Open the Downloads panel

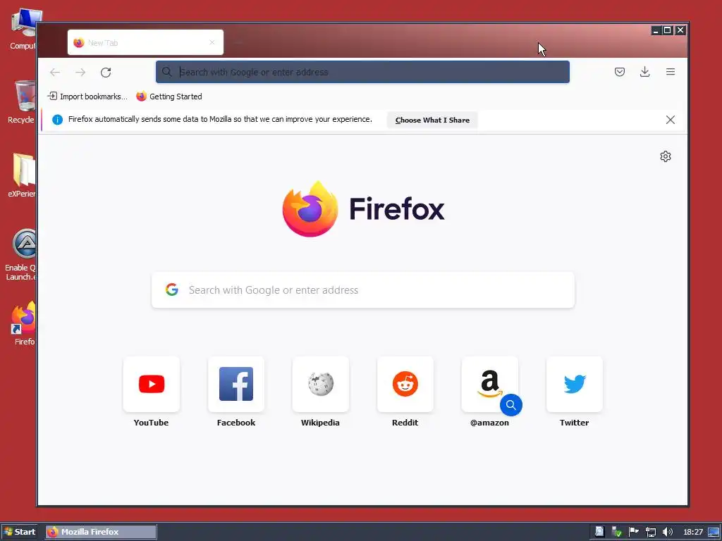pyautogui.click(x=644, y=72)
